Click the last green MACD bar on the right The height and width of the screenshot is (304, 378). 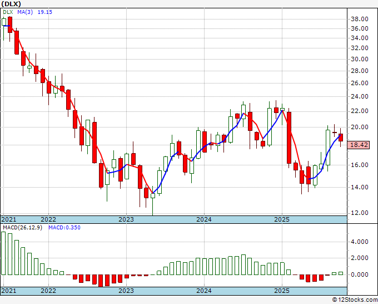point(341,273)
